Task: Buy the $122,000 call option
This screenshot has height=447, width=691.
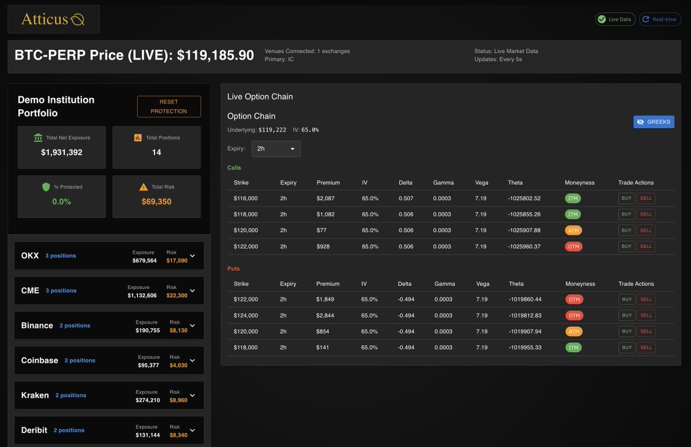Action: pos(627,246)
